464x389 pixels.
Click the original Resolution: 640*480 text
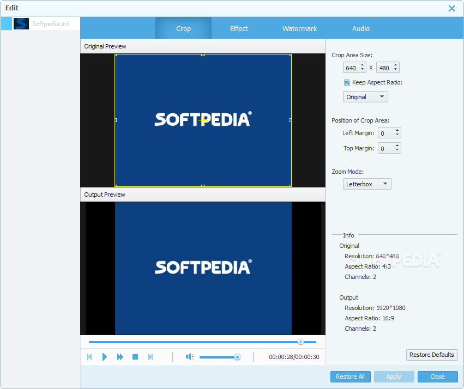(372, 256)
